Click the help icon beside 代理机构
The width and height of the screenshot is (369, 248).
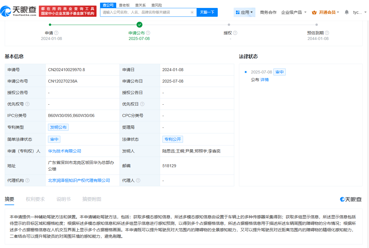pyautogui.click(x=27, y=180)
